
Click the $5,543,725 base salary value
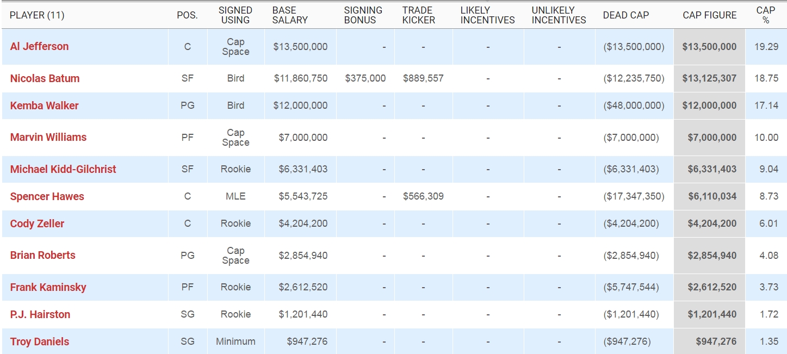303,196
